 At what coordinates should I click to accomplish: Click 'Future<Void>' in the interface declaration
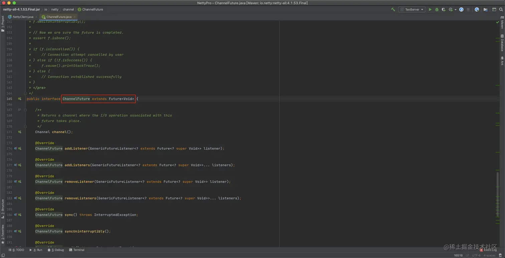click(x=122, y=99)
